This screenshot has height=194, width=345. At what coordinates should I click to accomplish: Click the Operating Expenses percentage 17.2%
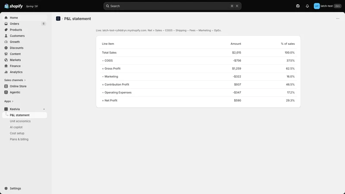pyautogui.click(x=291, y=93)
